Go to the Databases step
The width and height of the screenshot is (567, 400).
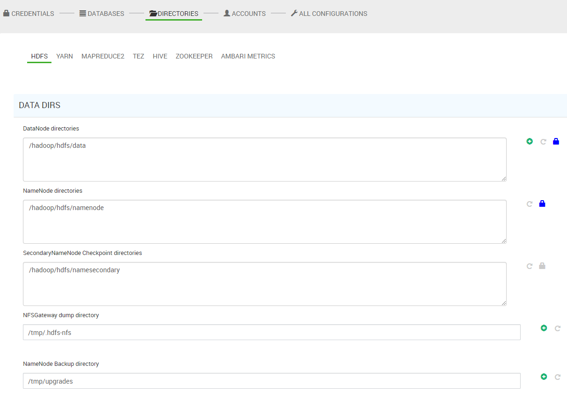pyautogui.click(x=102, y=14)
